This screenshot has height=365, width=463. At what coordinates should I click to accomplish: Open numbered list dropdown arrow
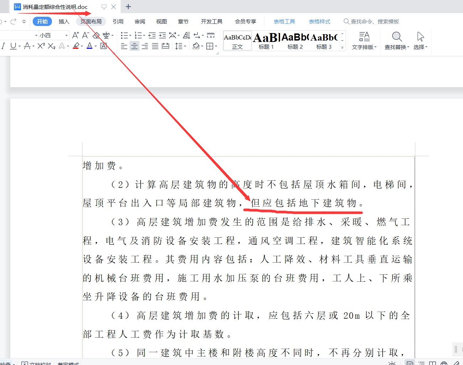coord(144,36)
